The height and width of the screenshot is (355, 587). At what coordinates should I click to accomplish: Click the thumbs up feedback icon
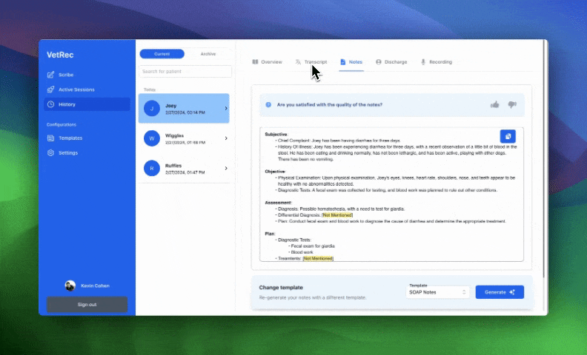coord(494,105)
